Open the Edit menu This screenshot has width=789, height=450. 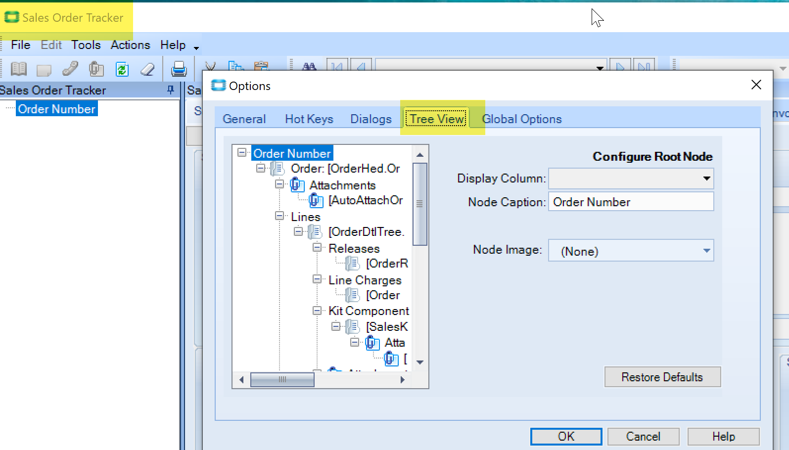[51, 45]
